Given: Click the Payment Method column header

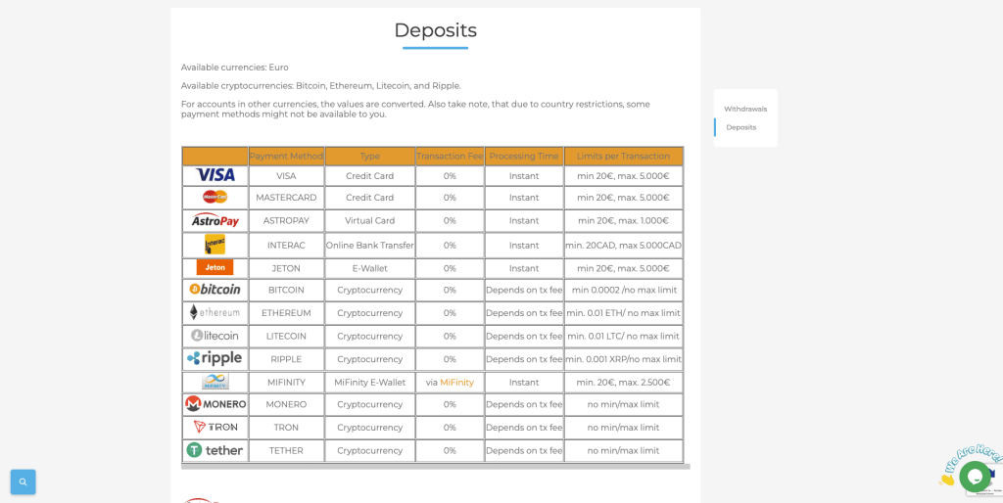Looking at the screenshot, I should (286, 156).
